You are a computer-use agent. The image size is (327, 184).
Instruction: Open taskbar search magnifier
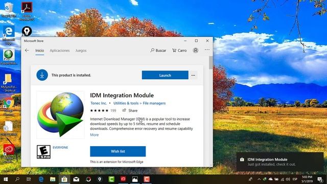point(17,179)
